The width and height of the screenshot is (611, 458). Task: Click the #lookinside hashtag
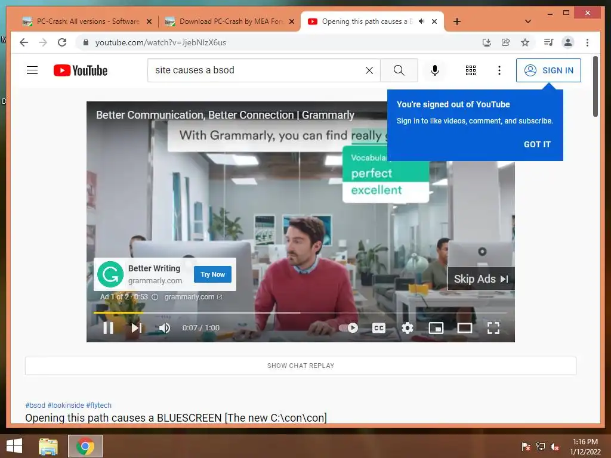[x=66, y=406]
